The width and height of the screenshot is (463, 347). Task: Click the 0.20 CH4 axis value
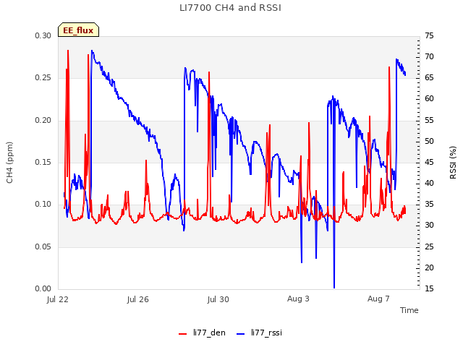[x=43, y=121]
